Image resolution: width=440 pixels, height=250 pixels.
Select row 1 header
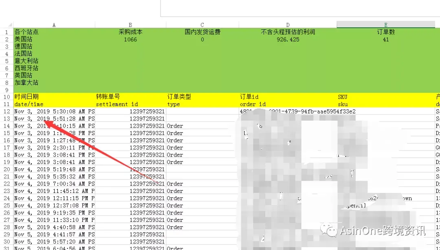(x=7, y=32)
